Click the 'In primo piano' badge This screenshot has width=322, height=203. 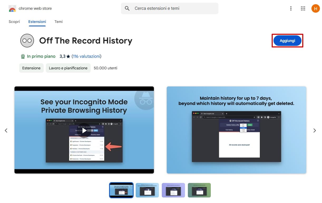(x=38, y=56)
